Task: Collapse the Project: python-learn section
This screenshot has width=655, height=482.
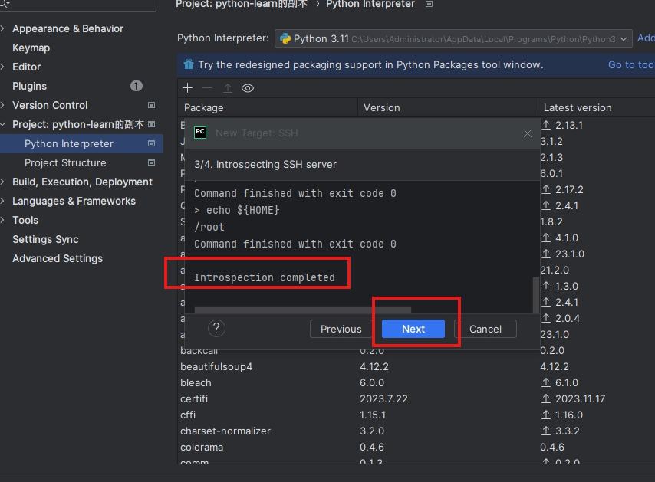Action: point(3,124)
